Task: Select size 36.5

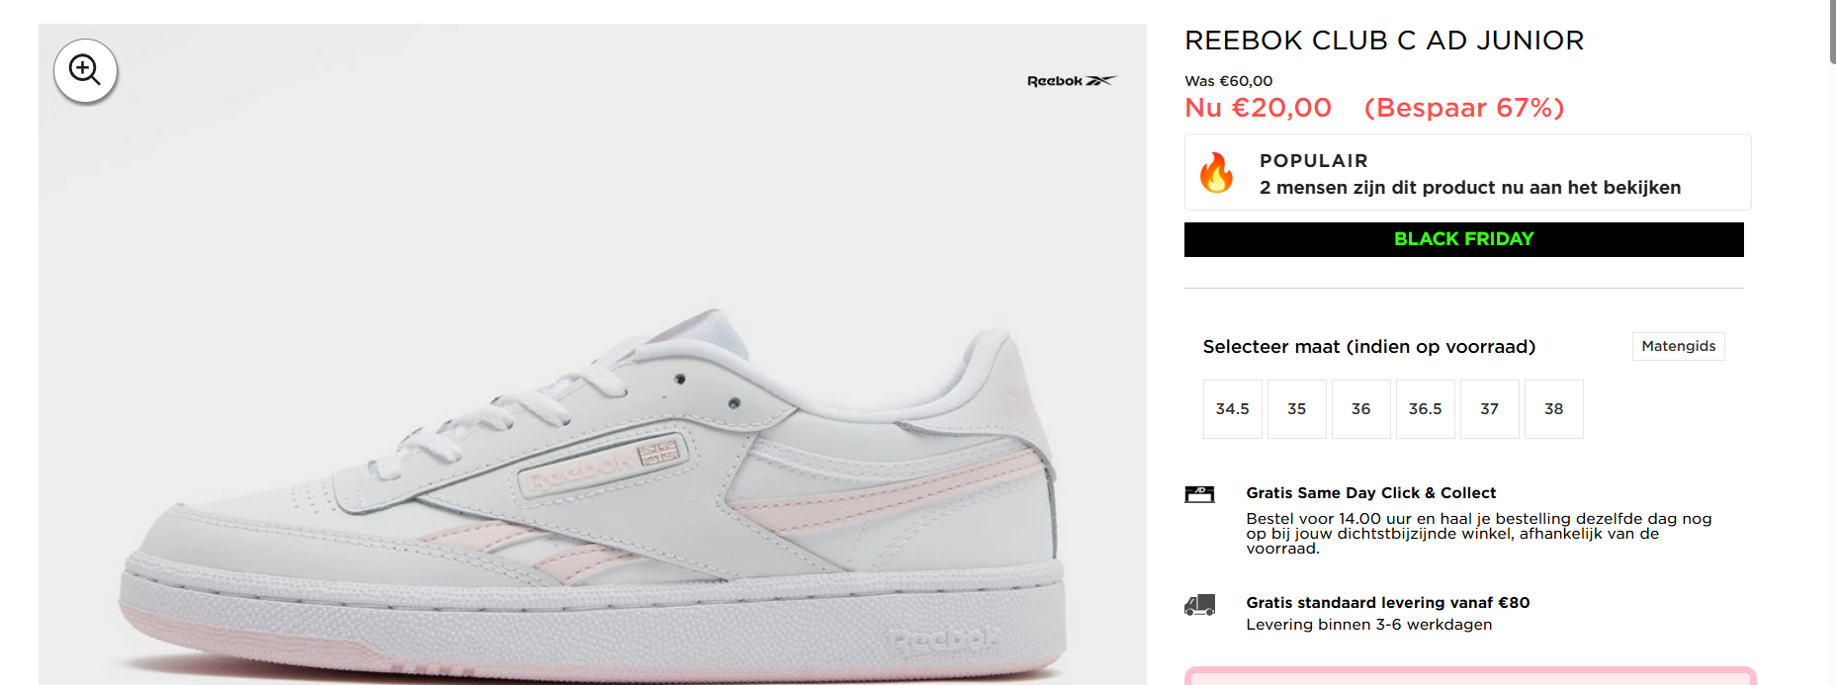Action: [x=1425, y=408]
